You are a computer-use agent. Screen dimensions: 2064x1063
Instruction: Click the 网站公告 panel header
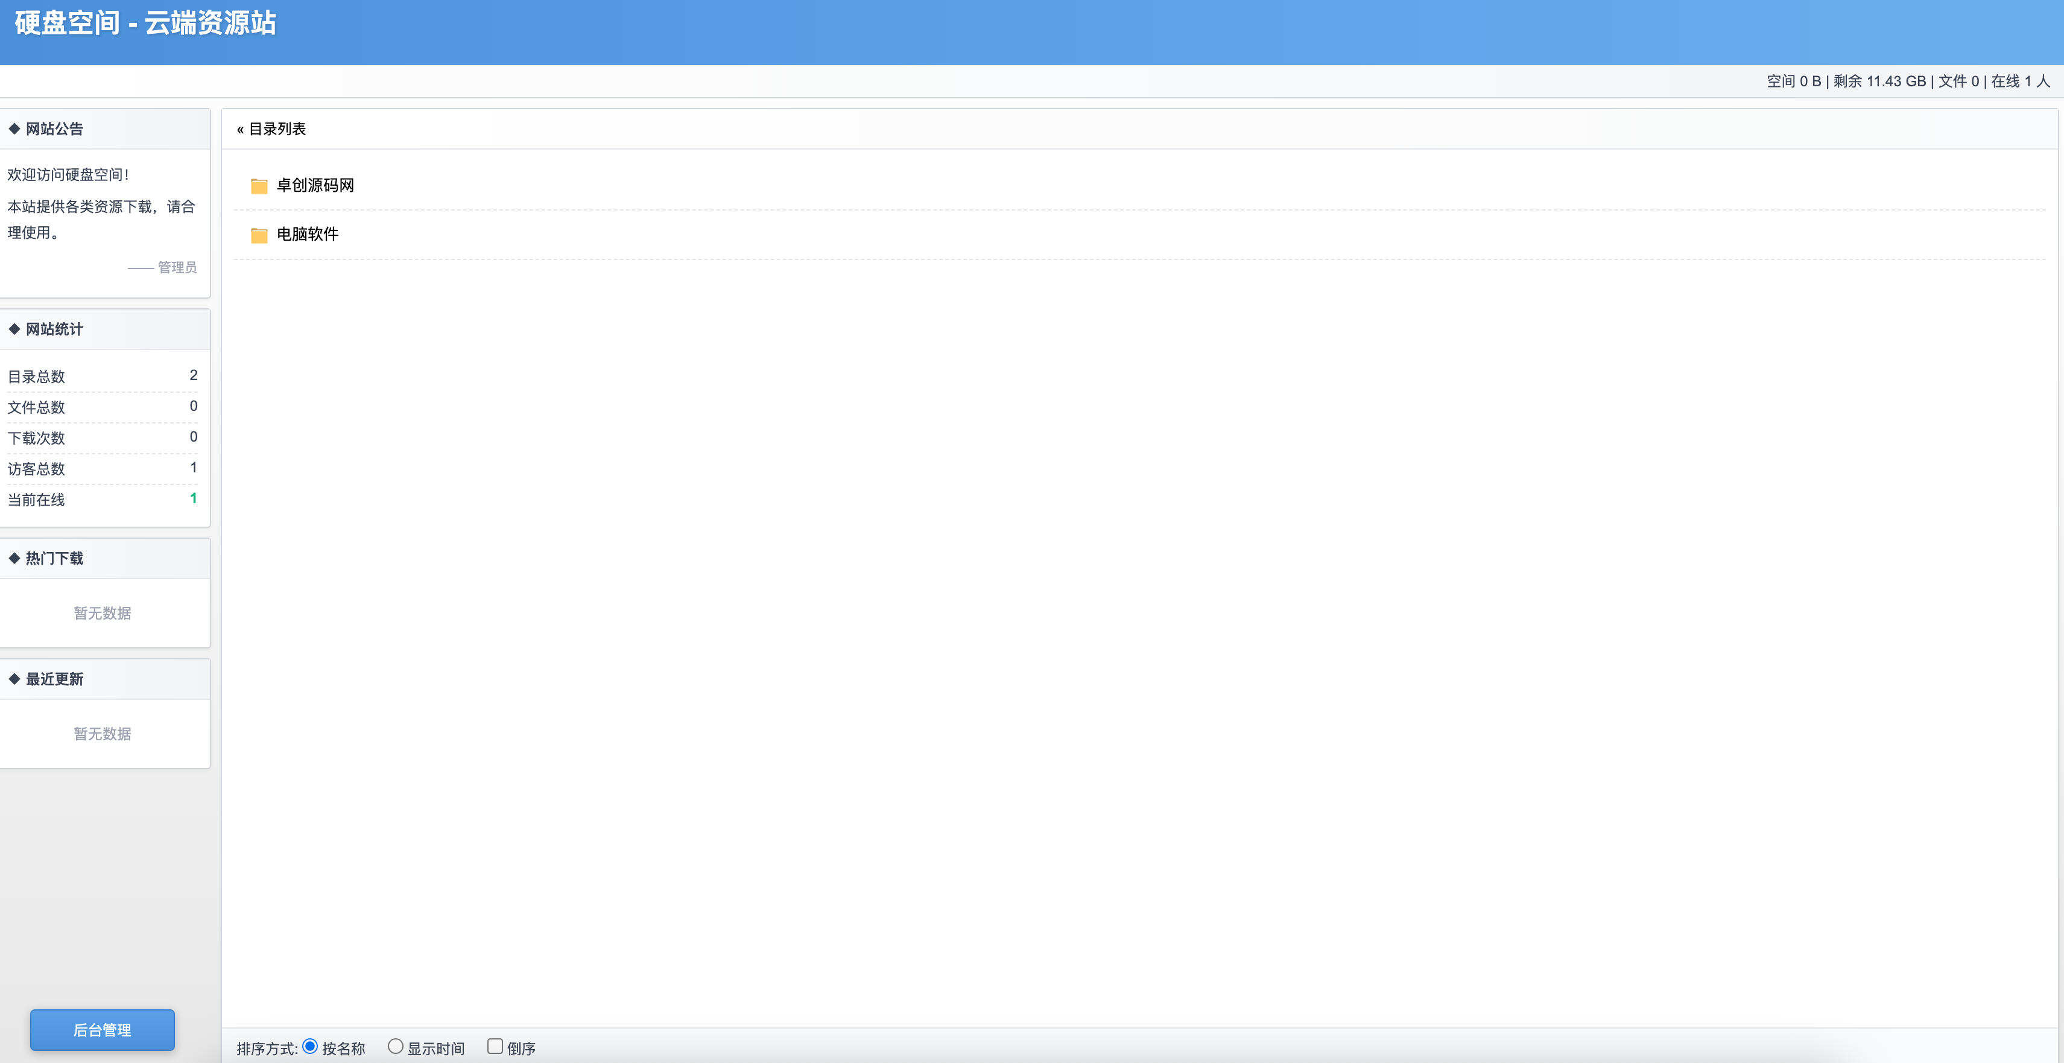(x=54, y=129)
